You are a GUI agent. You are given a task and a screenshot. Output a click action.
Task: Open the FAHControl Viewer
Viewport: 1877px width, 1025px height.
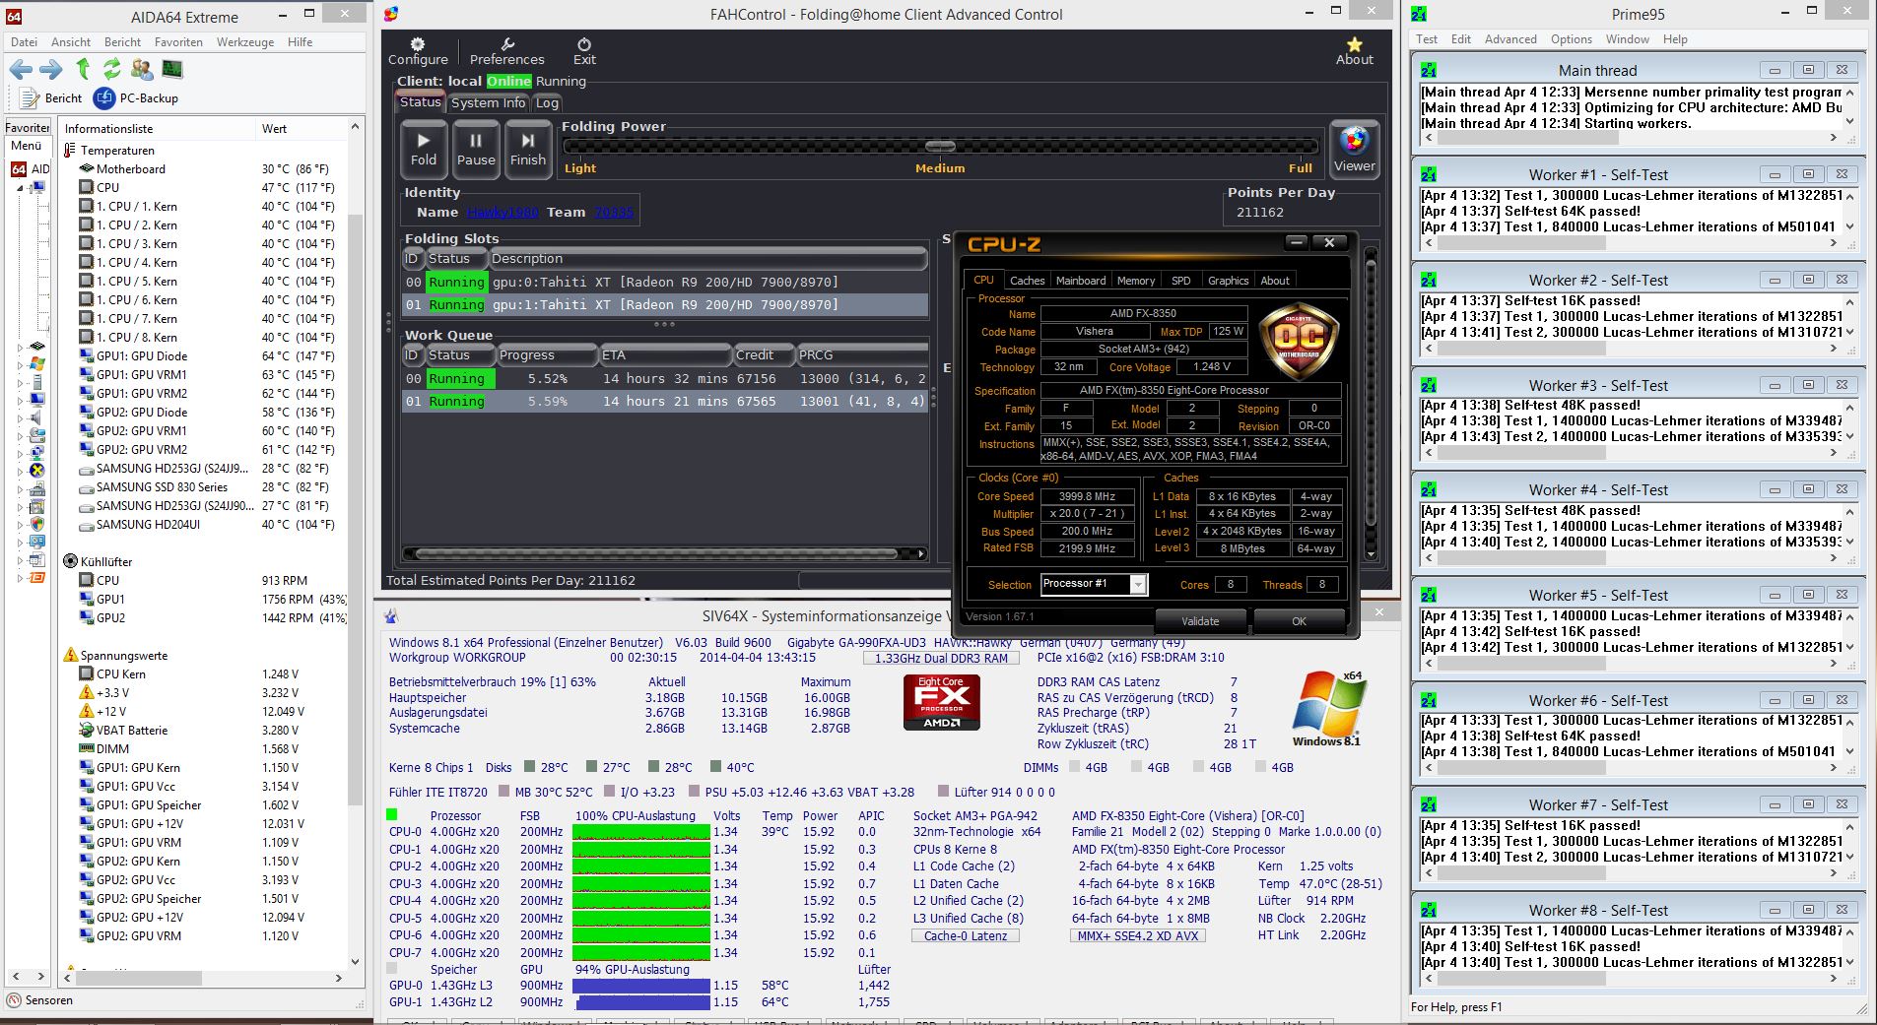click(1355, 150)
